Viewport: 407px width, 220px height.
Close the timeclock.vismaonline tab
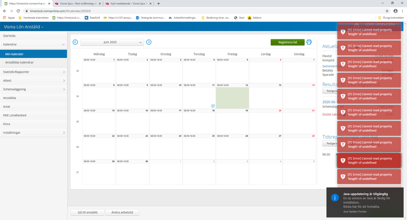click(x=49, y=4)
